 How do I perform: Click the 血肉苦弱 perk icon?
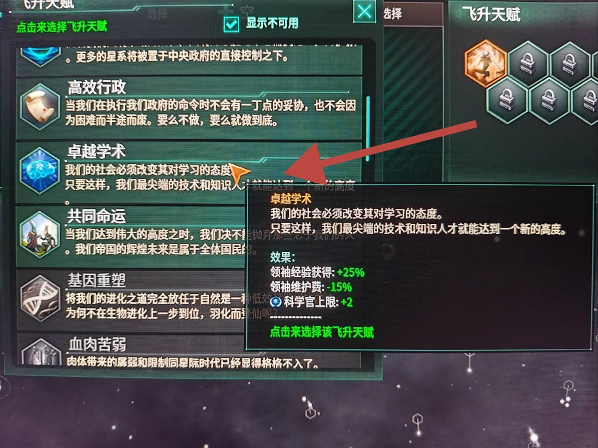click(41, 352)
